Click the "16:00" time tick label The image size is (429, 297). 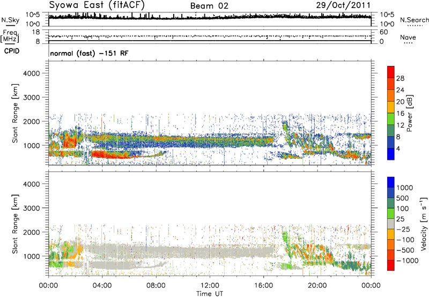pyautogui.click(x=263, y=285)
